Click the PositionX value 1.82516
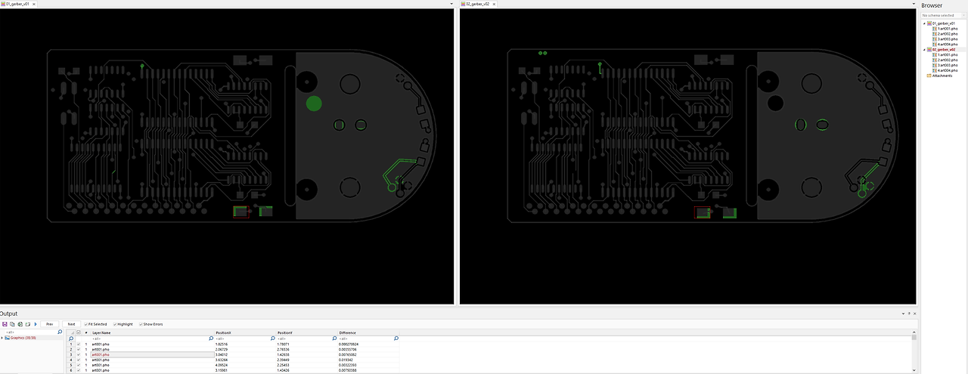968x374 pixels. [x=222, y=344]
